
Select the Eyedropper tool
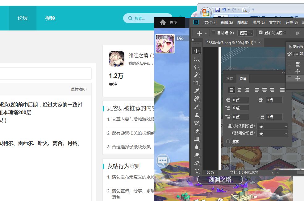click(x=196, y=91)
